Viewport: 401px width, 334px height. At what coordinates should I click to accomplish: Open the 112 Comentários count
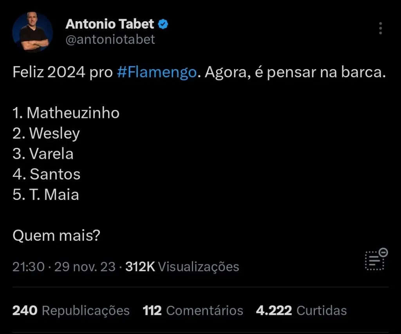click(193, 310)
